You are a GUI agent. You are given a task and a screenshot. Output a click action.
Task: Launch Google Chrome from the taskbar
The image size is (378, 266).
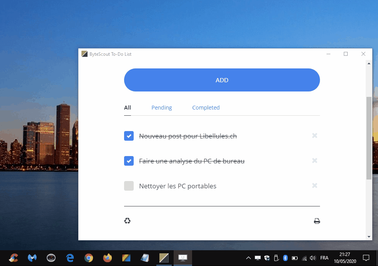89,258
